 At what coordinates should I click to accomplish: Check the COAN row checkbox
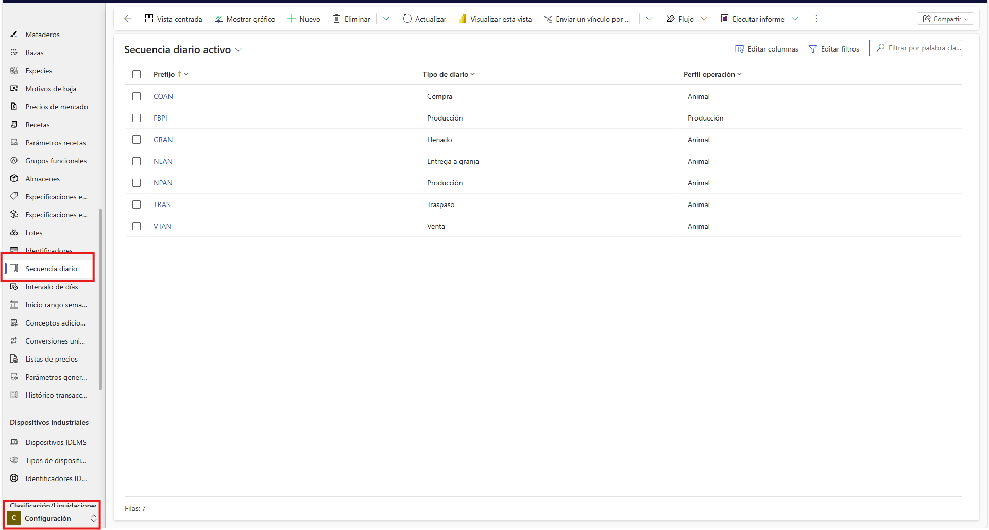(x=137, y=96)
